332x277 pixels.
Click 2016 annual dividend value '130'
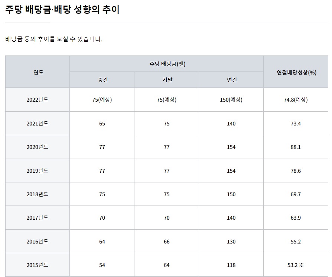(x=231, y=242)
